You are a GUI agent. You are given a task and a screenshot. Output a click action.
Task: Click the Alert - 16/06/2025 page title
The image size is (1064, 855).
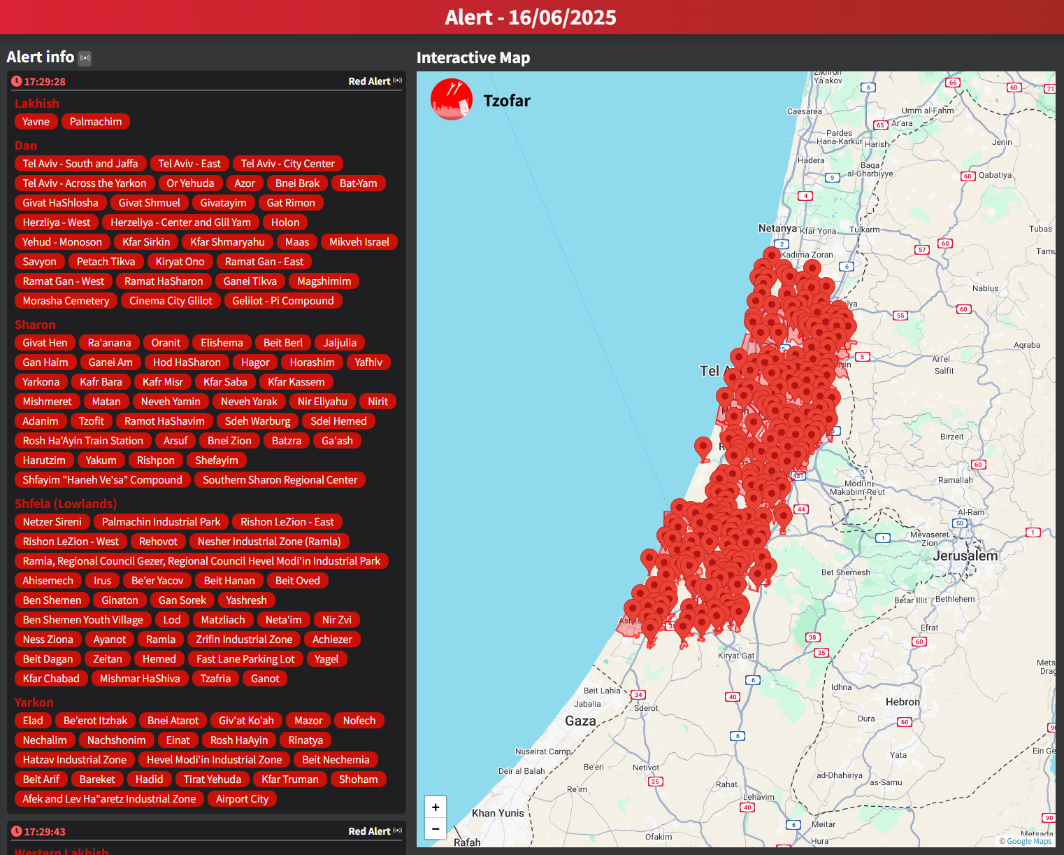coord(531,17)
